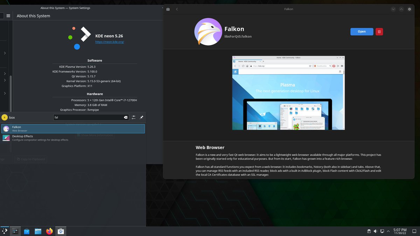Launch Discover from the blue bag taskbar icon
The height and width of the screenshot is (236, 420).
point(27,231)
